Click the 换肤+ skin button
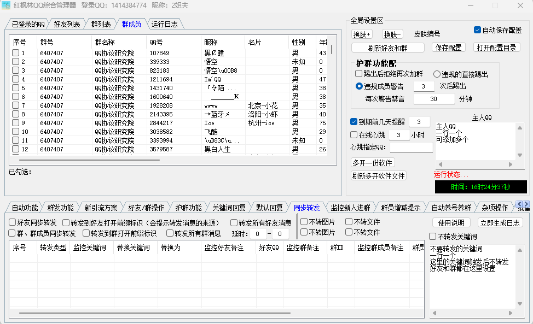The image size is (533, 324). (362, 34)
